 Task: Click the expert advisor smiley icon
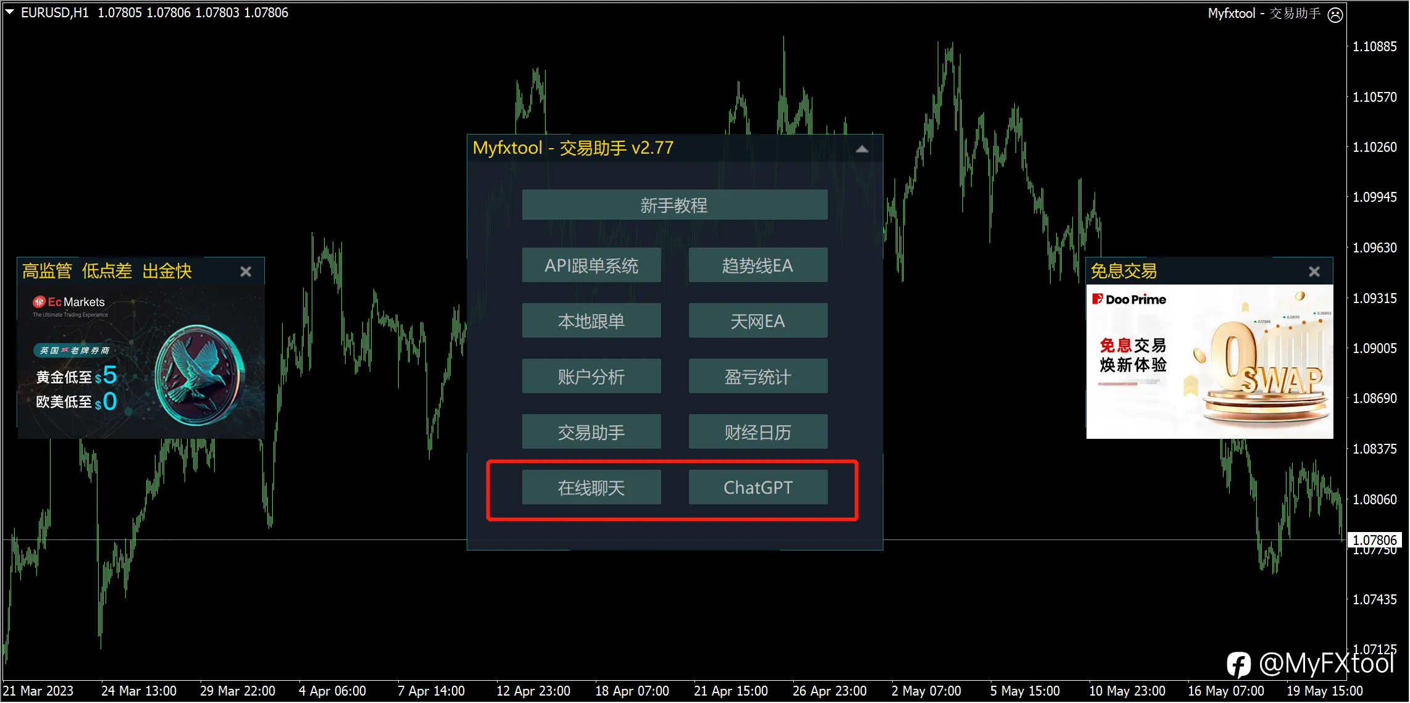coord(1335,14)
